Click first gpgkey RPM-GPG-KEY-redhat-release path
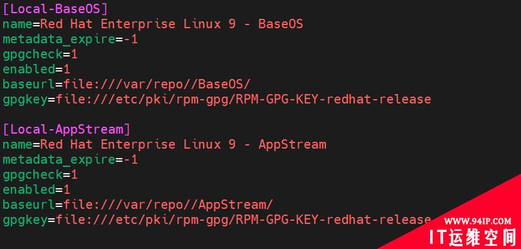The image size is (521, 249). click(243, 99)
